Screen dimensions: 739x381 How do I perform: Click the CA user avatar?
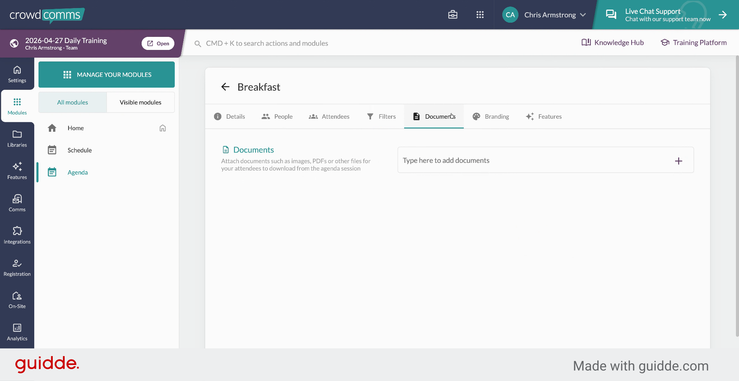(x=510, y=15)
